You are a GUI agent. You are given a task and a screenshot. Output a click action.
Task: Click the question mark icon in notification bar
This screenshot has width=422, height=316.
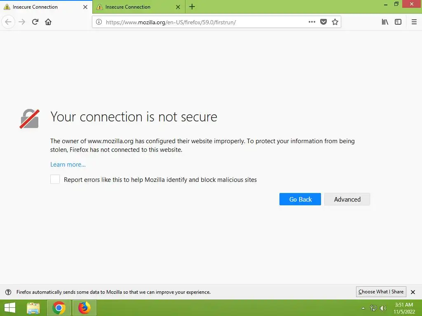point(8,292)
